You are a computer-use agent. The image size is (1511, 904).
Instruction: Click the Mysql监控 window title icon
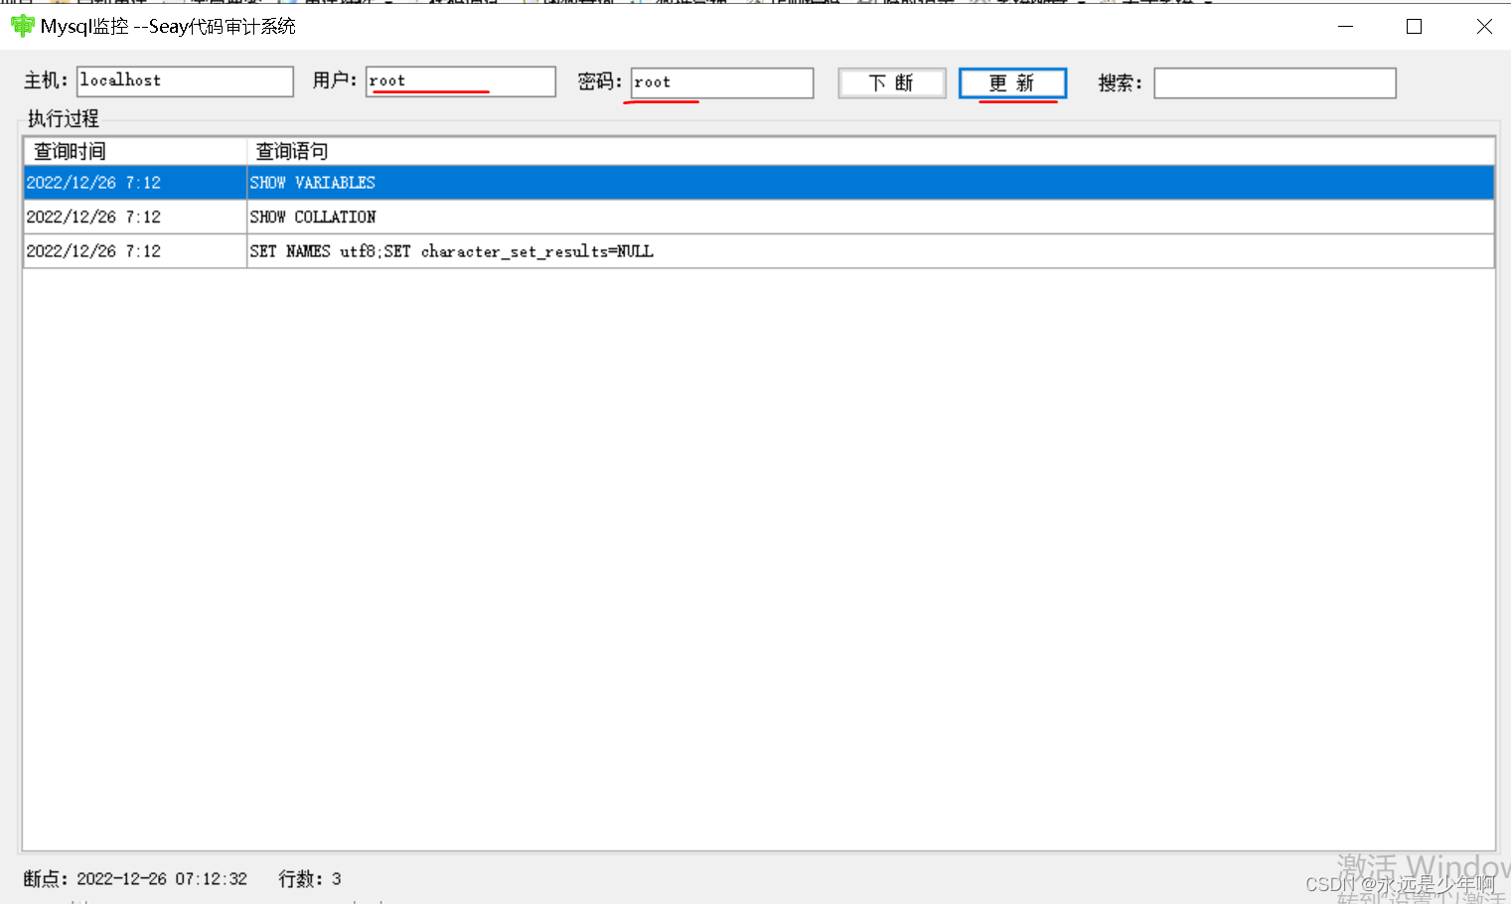click(22, 26)
